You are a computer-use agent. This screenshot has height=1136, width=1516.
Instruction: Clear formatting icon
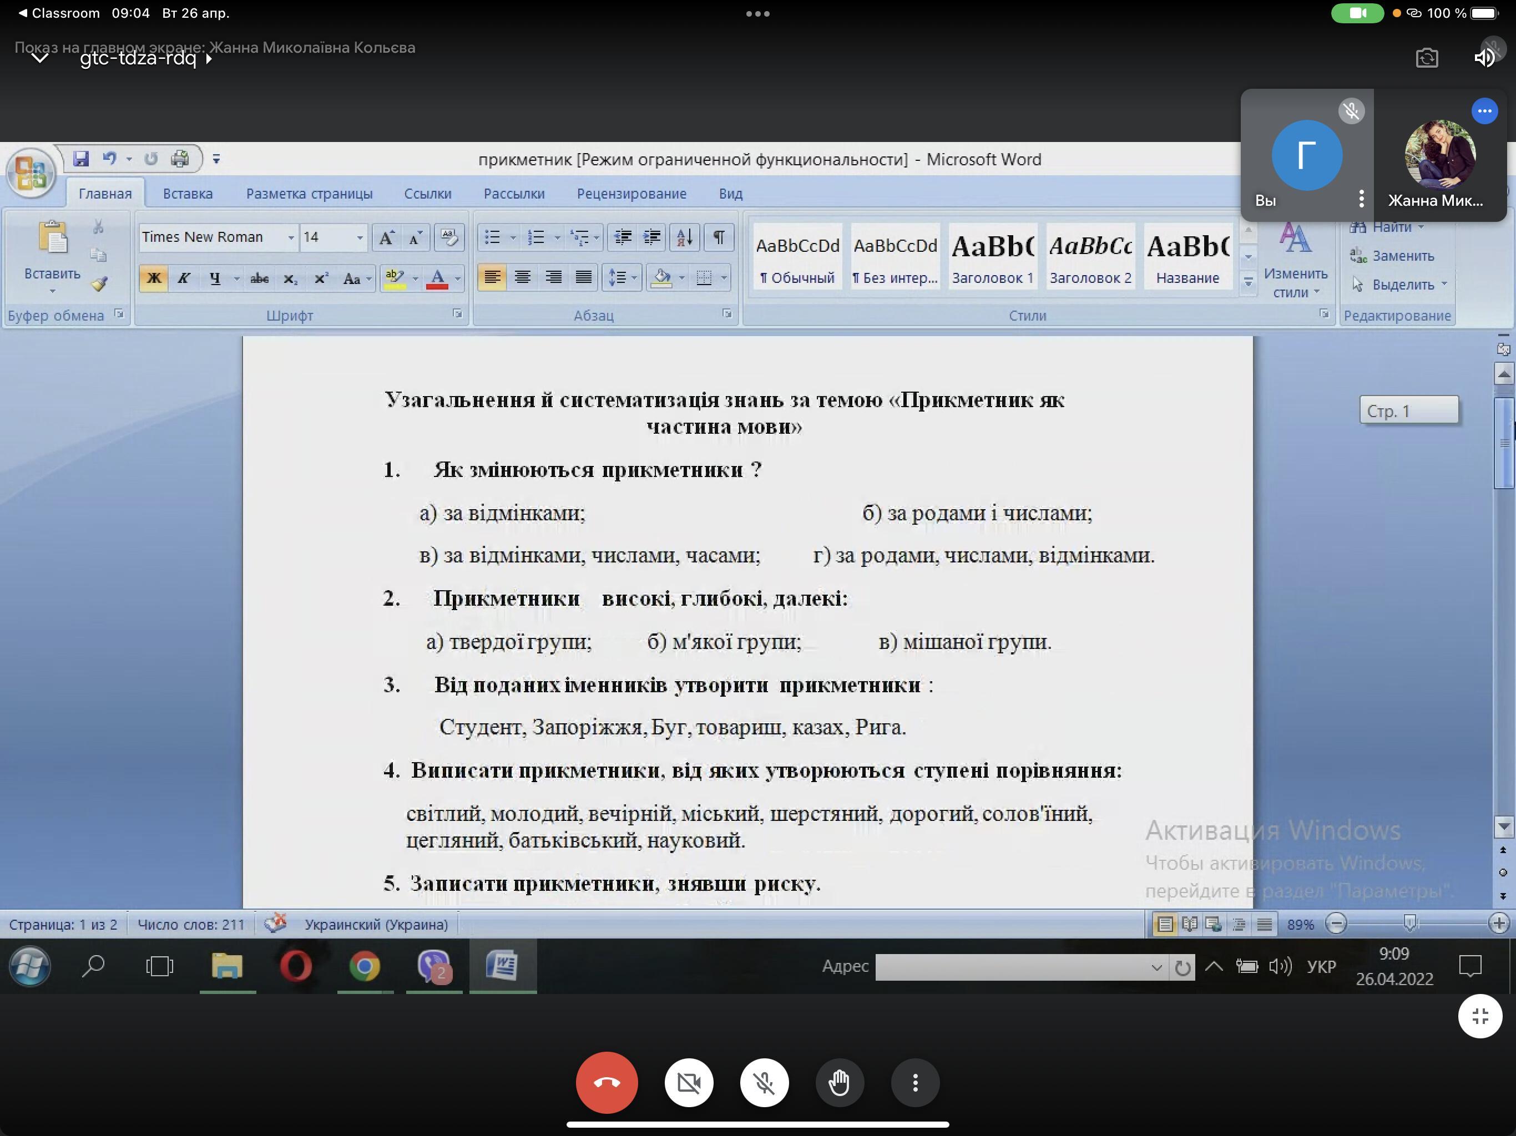click(449, 238)
